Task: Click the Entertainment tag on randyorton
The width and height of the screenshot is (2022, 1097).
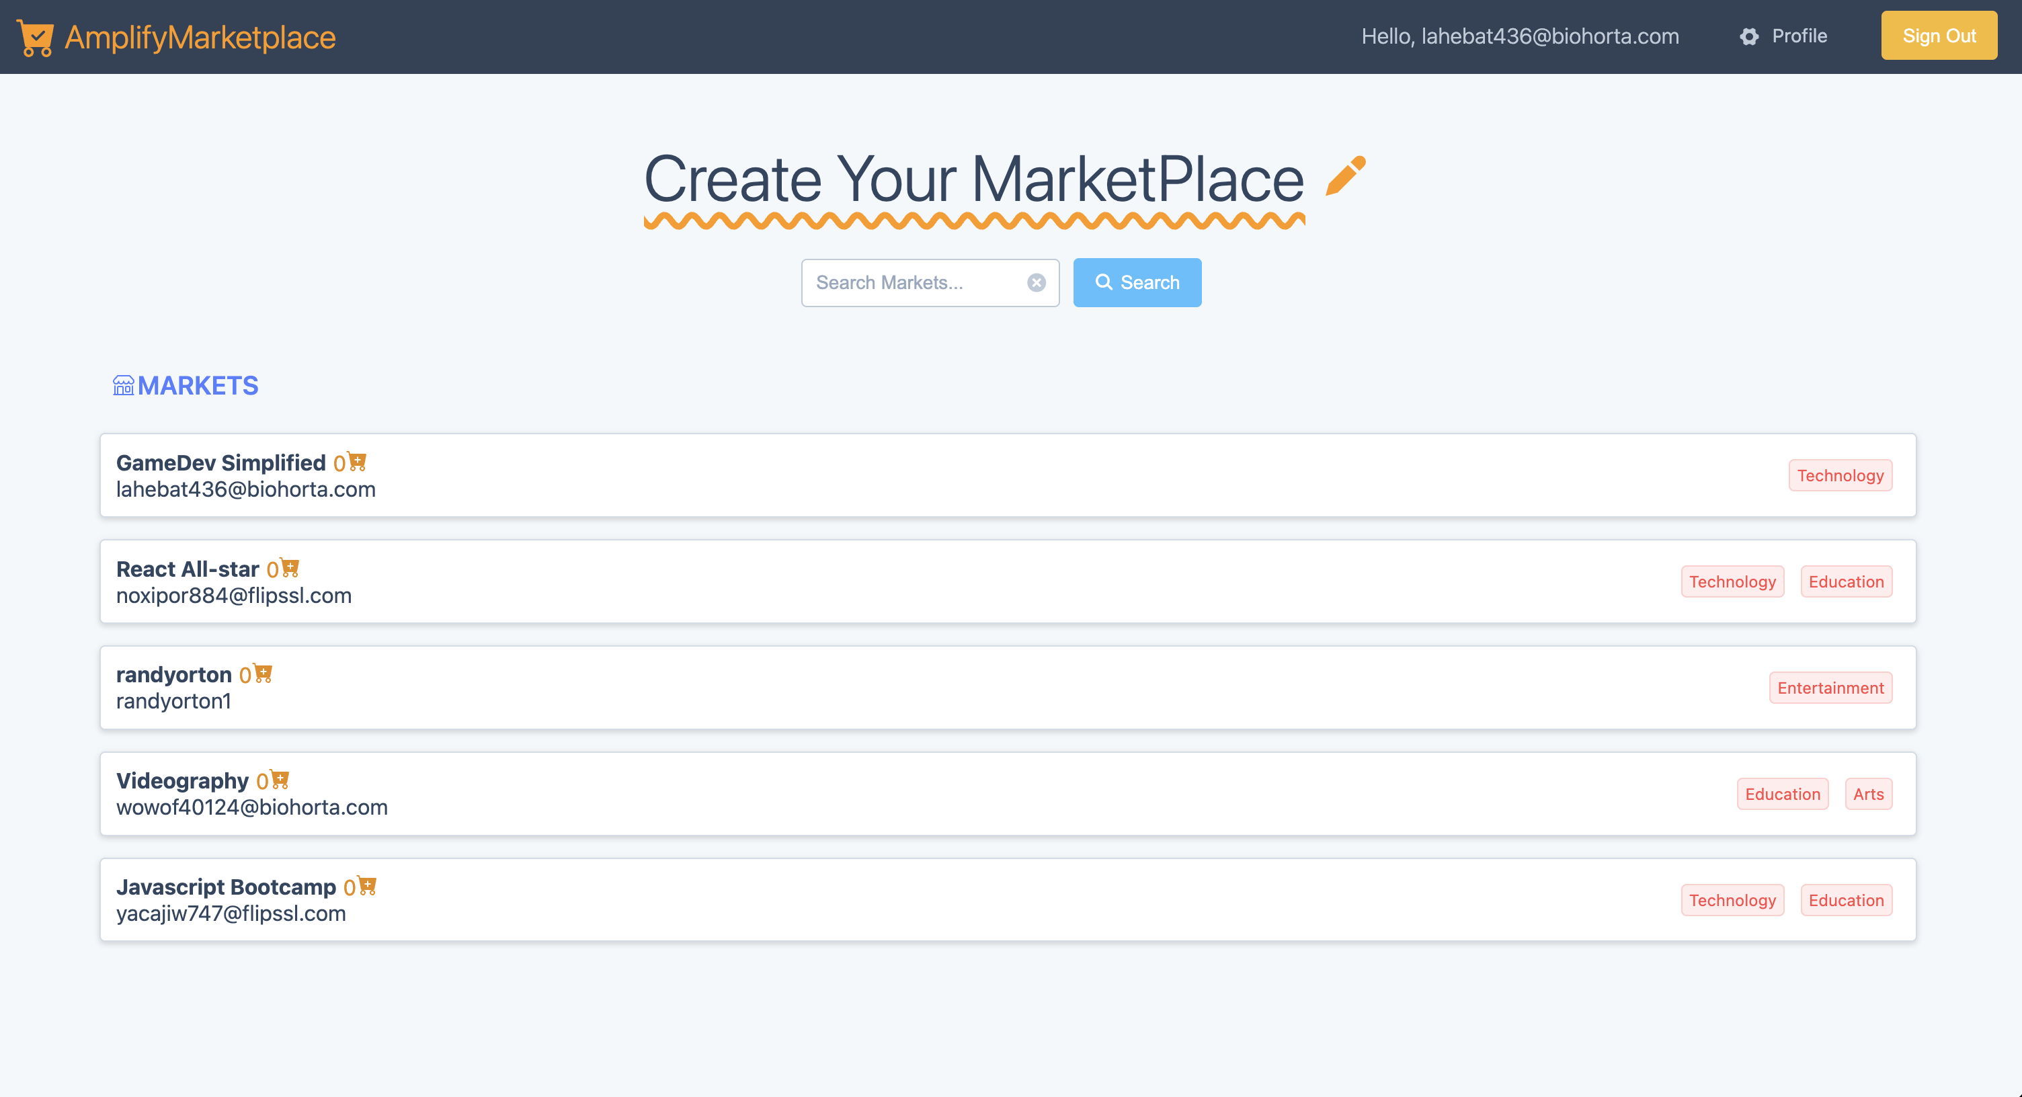Action: tap(1830, 688)
